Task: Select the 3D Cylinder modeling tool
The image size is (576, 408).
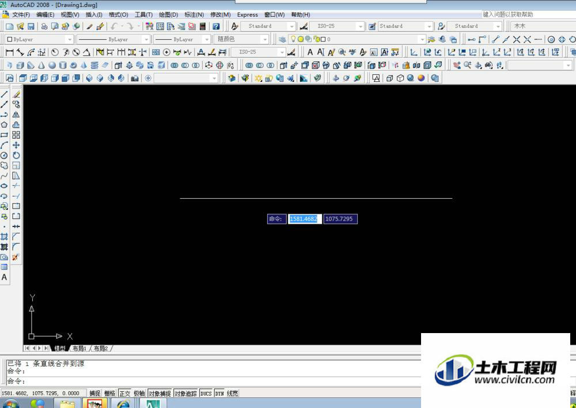Action: pos(63,65)
